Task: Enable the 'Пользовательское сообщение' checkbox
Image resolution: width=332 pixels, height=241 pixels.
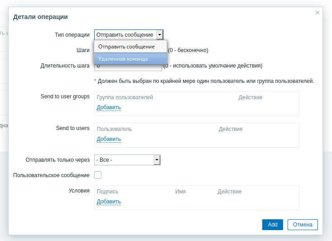Action: coord(98,175)
